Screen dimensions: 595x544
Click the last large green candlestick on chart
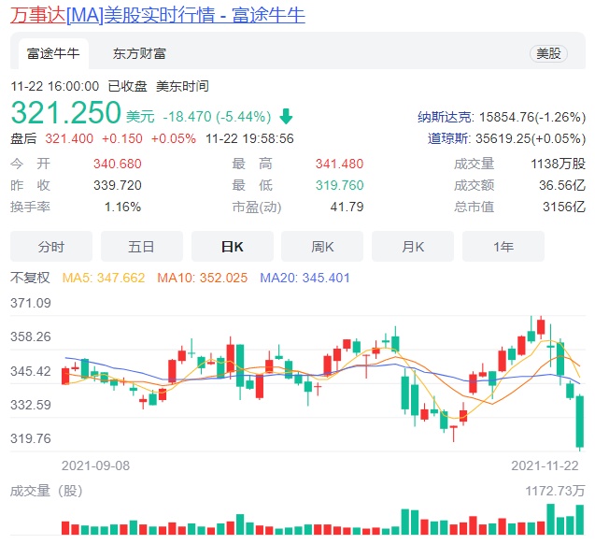coord(580,422)
